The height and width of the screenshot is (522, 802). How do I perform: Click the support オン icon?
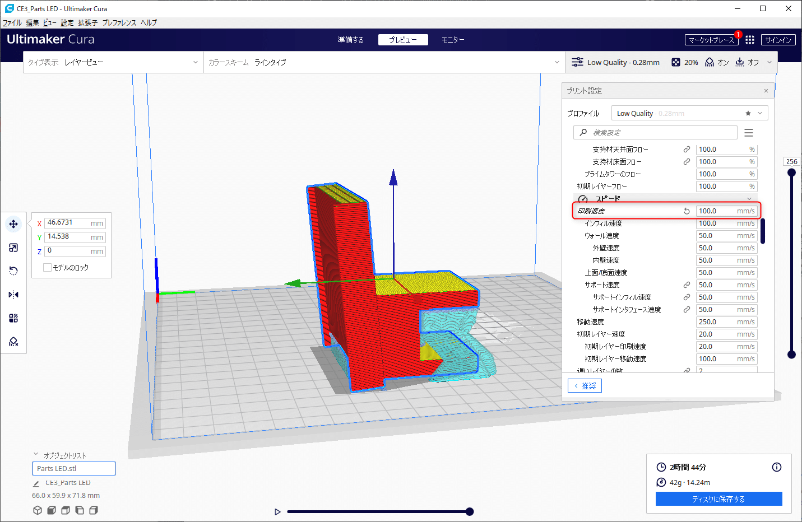pos(710,62)
